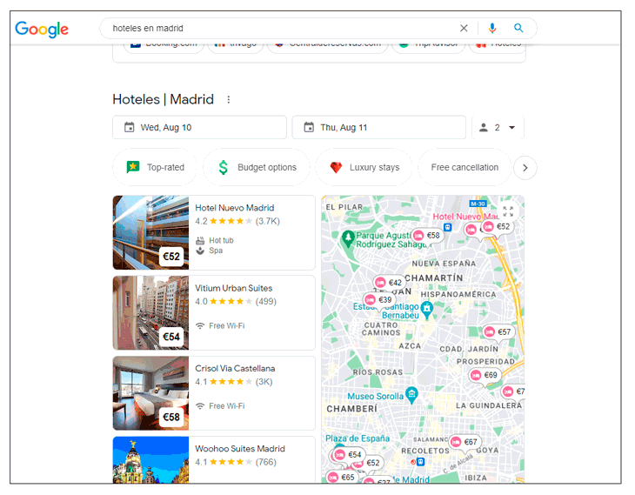Show more filters with the right chevron
Image resolution: width=635 pixels, height=495 pixels.
click(525, 168)
